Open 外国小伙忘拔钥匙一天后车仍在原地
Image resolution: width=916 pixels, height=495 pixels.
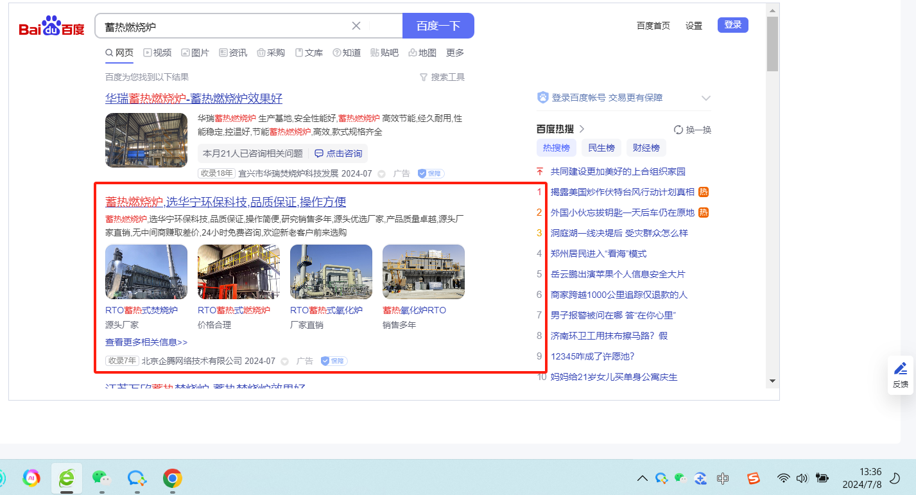[x=623, y=213]
